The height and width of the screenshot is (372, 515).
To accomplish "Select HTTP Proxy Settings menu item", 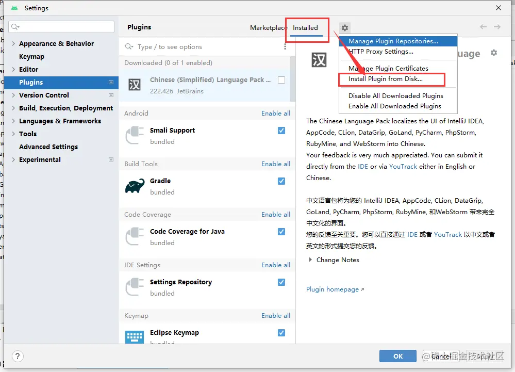I will [398, 52].
